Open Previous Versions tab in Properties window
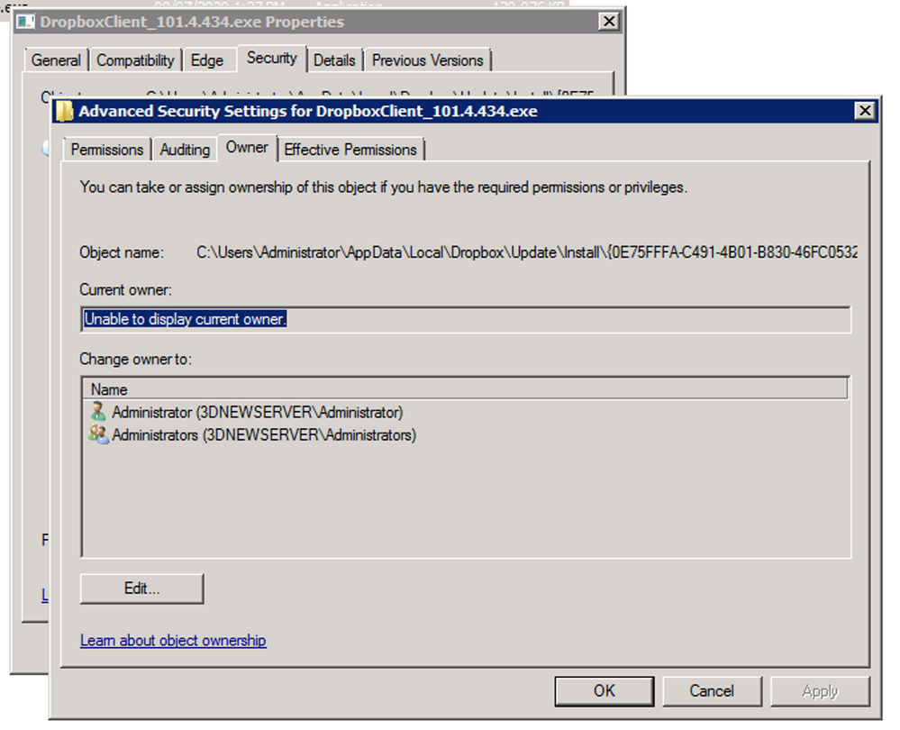Viewport: 900px width, 730px height. click(428, 60)
